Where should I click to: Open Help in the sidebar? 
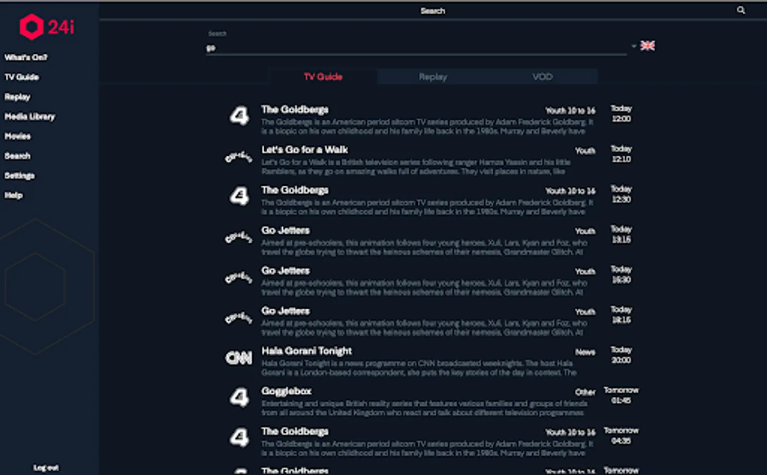point(14,195)
